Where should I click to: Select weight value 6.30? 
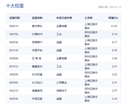[x=115, y=50]
